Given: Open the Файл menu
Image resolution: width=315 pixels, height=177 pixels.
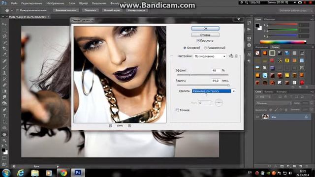Looking at the screenshot, I should tap(14, 3).
